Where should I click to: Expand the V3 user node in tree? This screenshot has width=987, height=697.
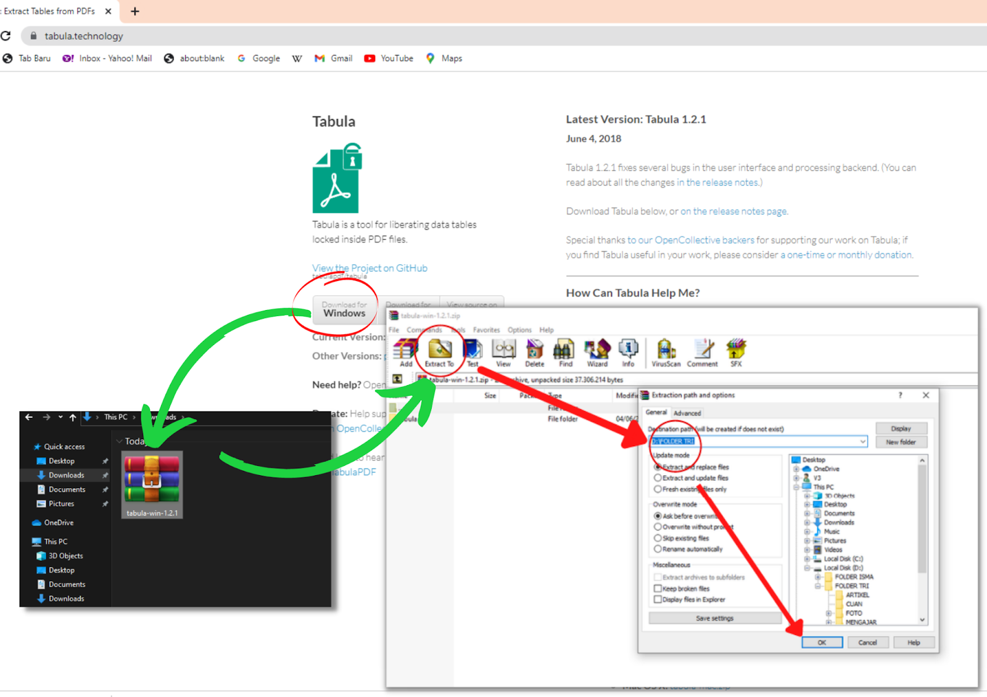[796, 478]
